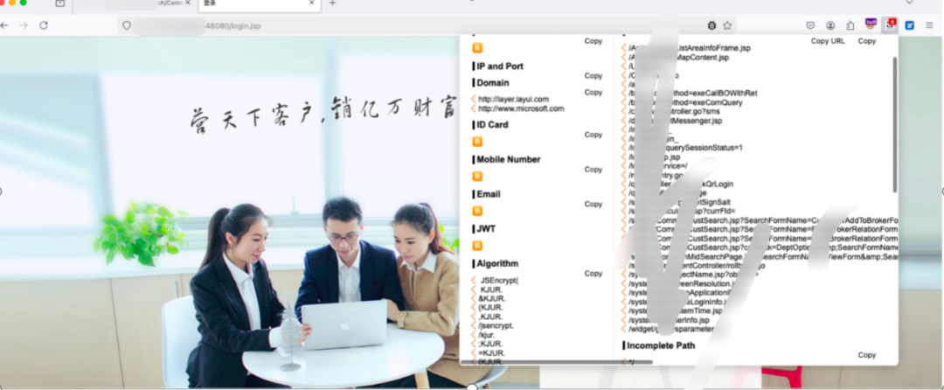This screenshot has height=390, width=944.
Task: Open the Firefox account icon
Action: pyautogui.click(x=830, y=25)
